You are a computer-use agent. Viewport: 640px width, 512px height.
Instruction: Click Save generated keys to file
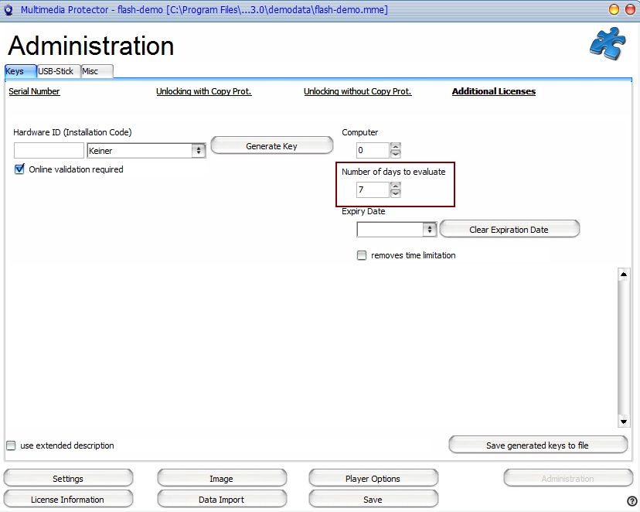coord(537,445)
